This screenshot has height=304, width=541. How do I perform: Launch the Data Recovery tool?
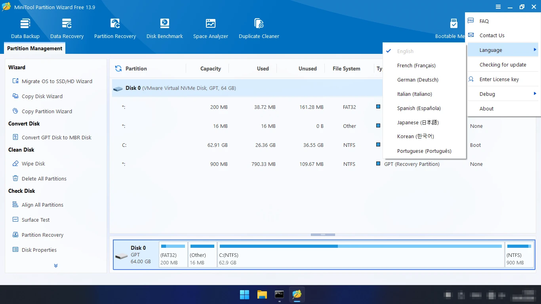pyautogui.click(x=67, y=28)
